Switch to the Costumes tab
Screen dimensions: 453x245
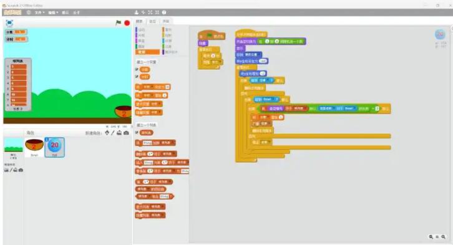pyautogui.click(x=152, y=21)
